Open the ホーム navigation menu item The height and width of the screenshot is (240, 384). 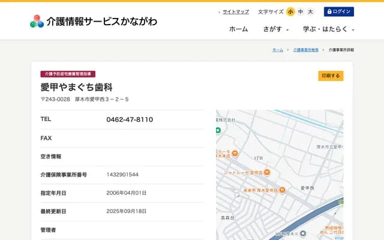pyautogui.click(x=238, y=29)
